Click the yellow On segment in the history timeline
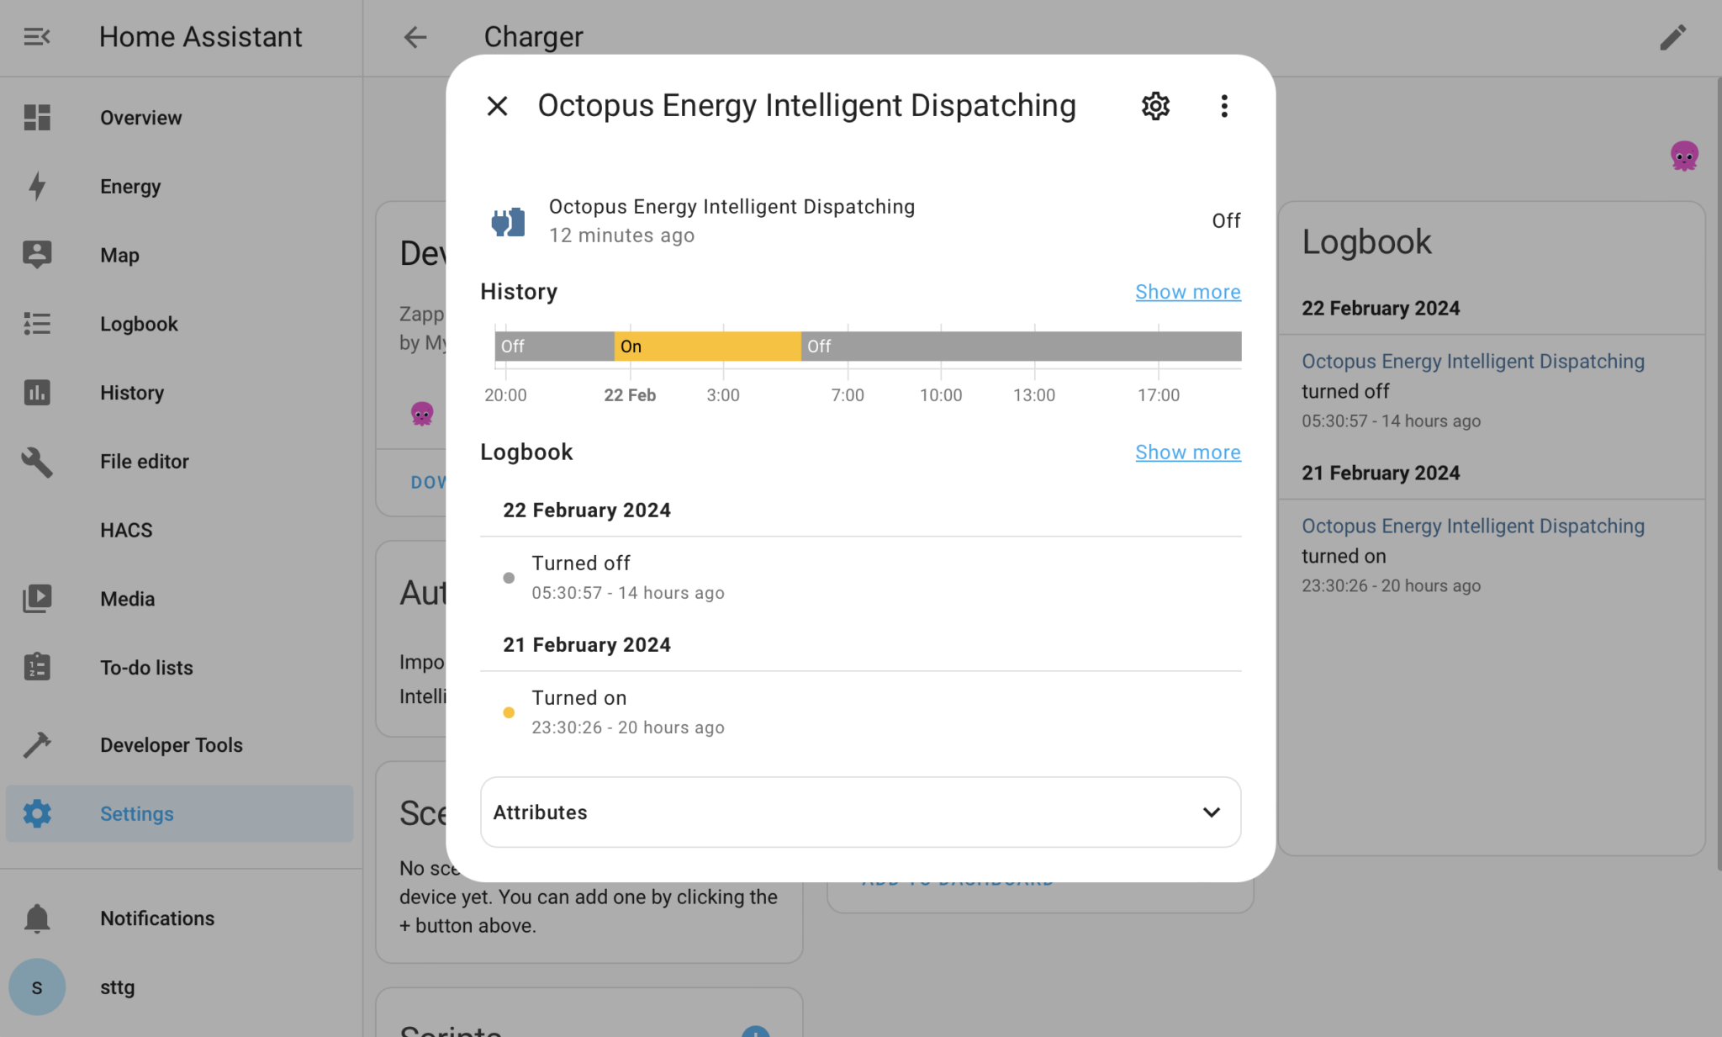Image resolution: width=1722 pixels, height=1037 pixels. 706,346
